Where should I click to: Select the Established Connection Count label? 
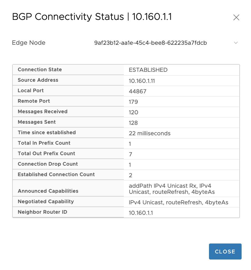pos(56,174)
